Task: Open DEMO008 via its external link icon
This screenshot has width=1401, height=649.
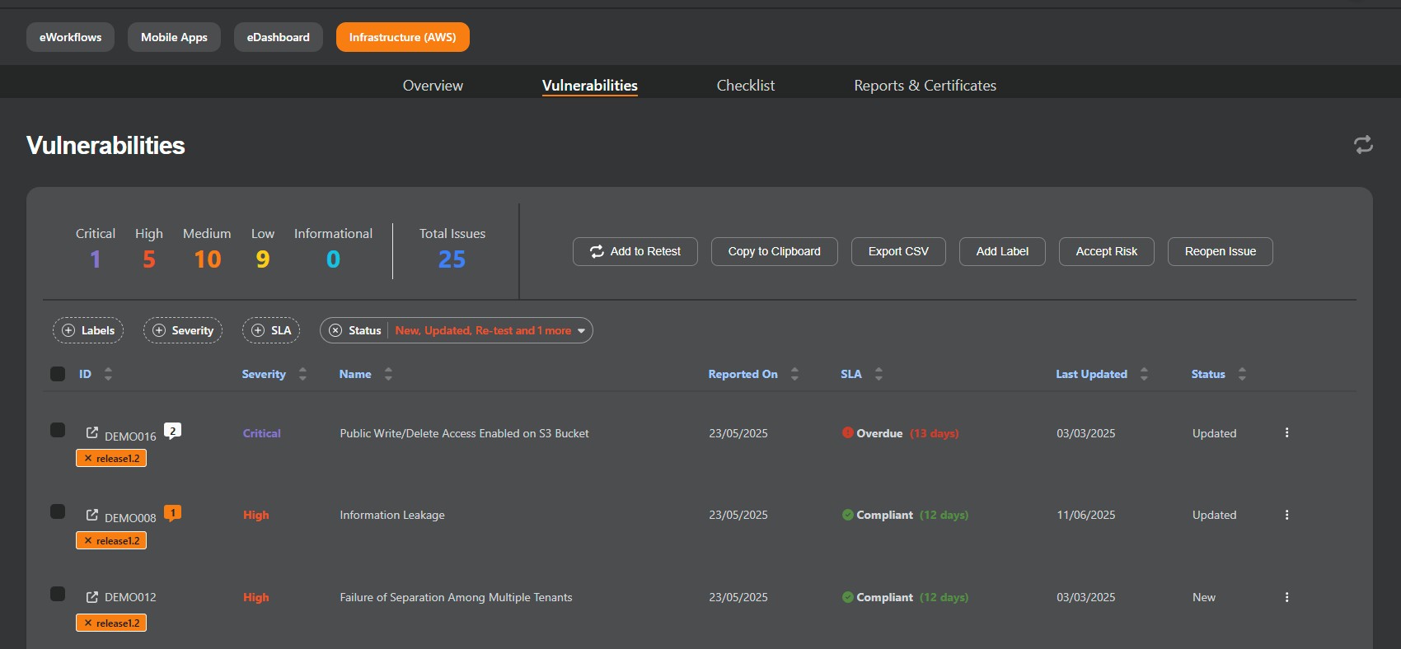Action: tap(92, 515)
